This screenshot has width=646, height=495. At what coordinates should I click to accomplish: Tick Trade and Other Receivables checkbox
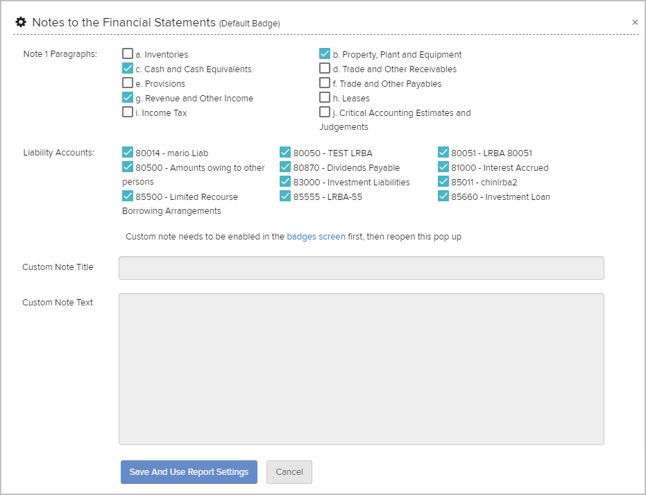pos(325,69)
